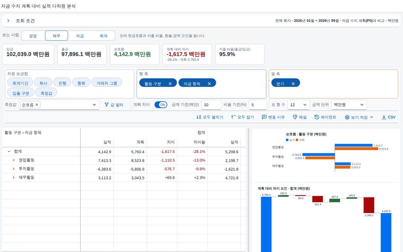The height and width of the screenshot is (252, 403).
Task: Select the 재무 viewer tab
Action: click(56, 36)
